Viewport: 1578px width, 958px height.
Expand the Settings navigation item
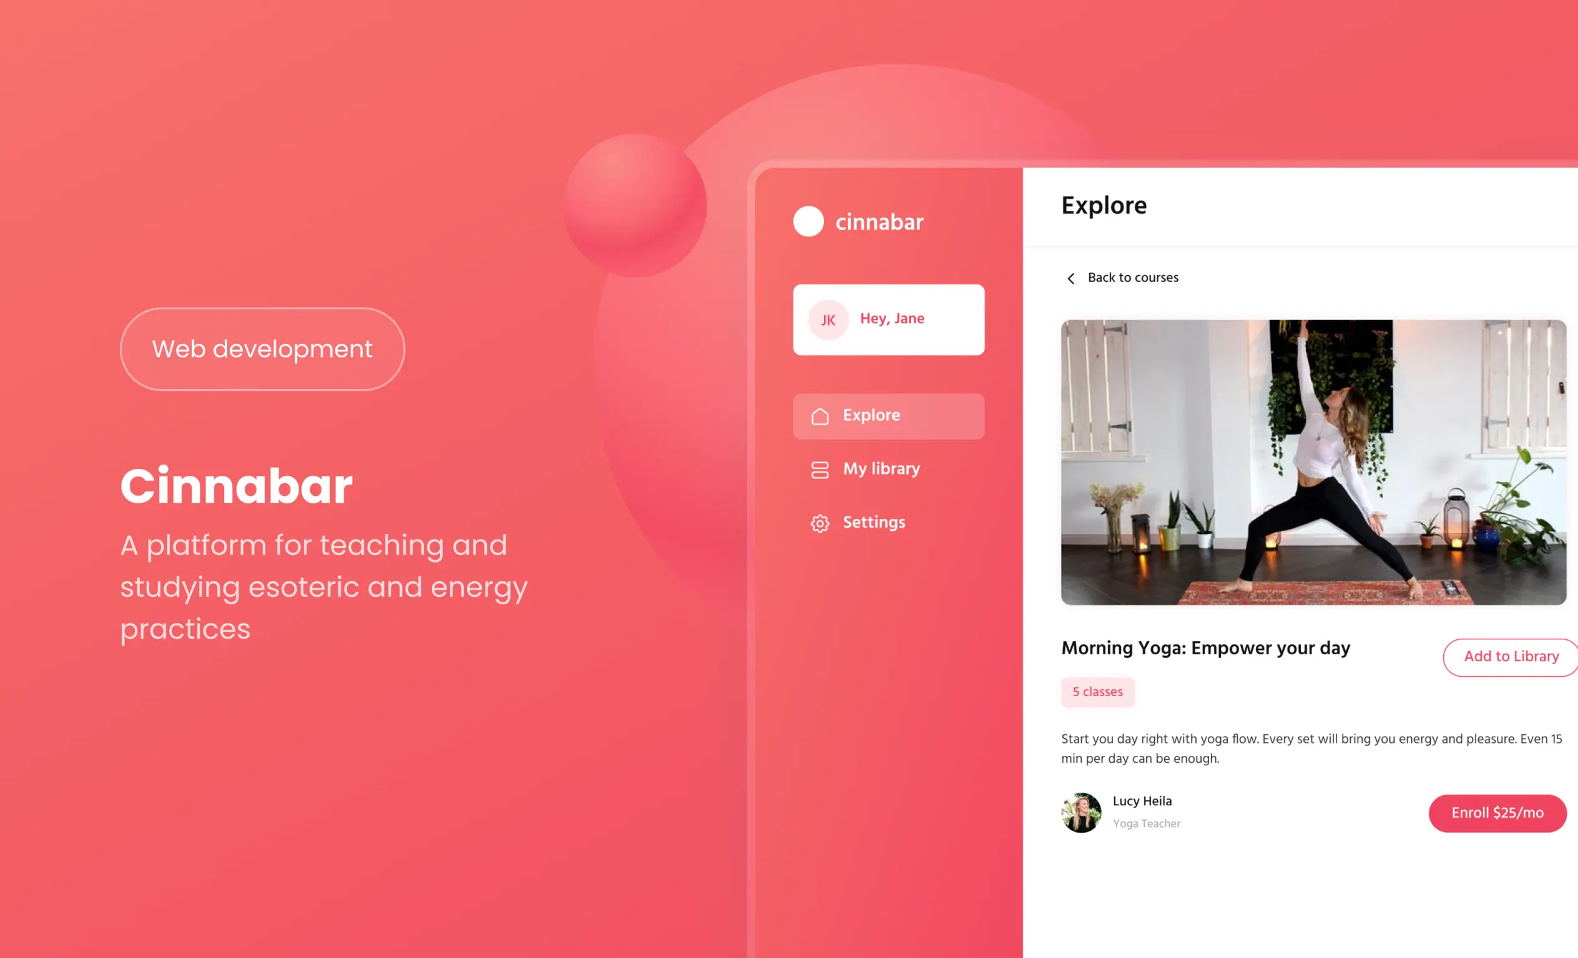(x=875, y=521)
